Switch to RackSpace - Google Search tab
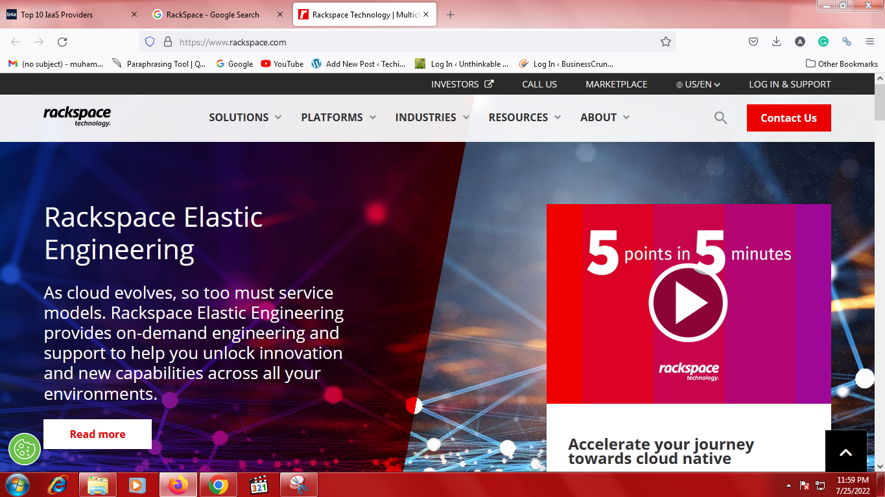 pos(217,14)
